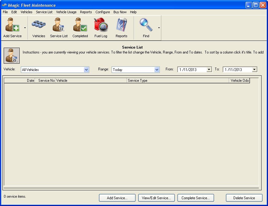Open the Reports menu
268x206 pixels.
(86, 12)
